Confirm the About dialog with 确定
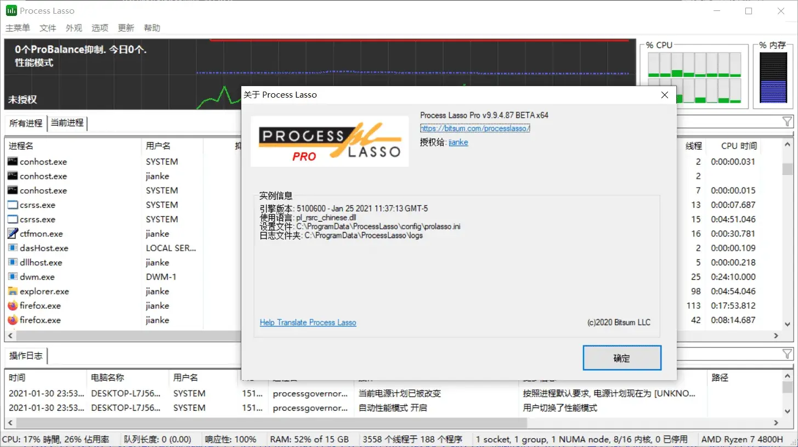 (622, 358)
